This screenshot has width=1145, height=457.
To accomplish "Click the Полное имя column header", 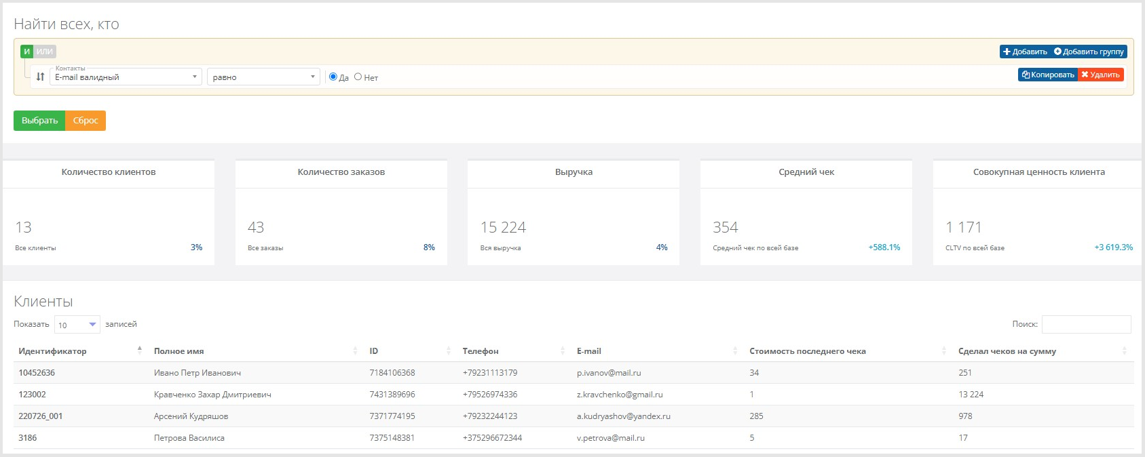I will (179, 351).
